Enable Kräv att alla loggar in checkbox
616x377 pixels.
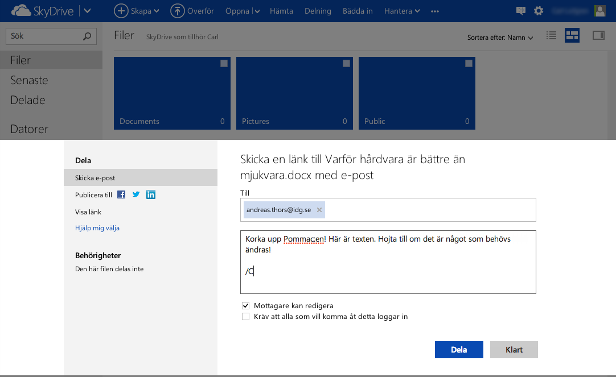click(x=245, y=317)
